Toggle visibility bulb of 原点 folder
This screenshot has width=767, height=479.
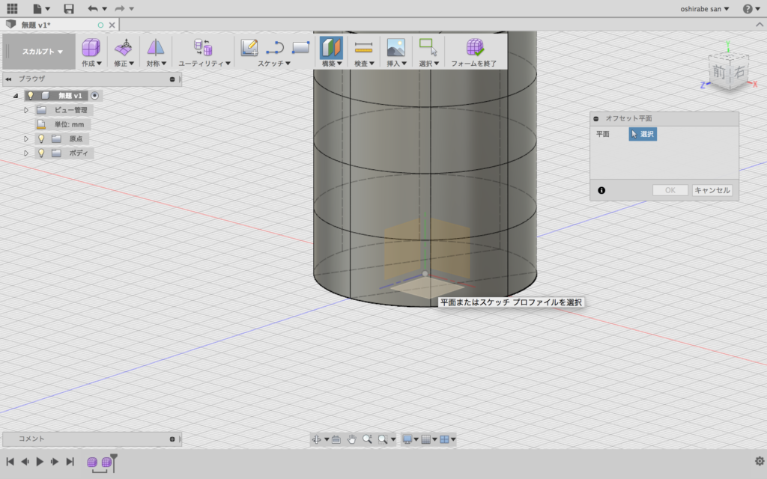click(41, 138)
